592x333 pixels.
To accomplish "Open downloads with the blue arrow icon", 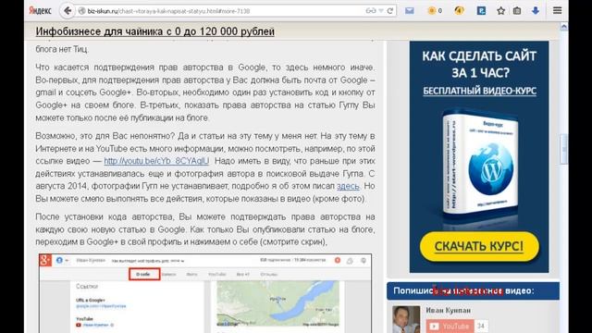I will [536, 10].
